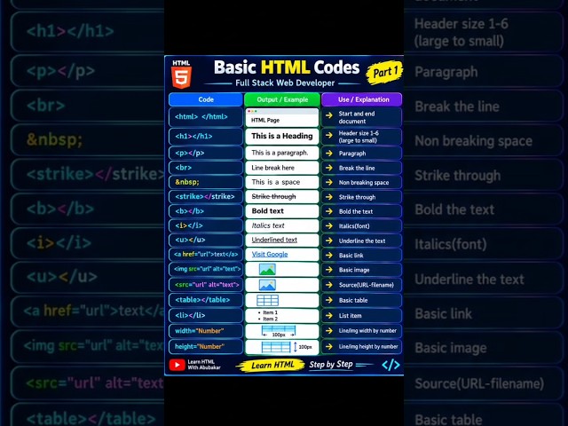This screenshot has height=426, width=568.
Task: Click the arrow beside the small Bold the text
Action: point(329,211)
